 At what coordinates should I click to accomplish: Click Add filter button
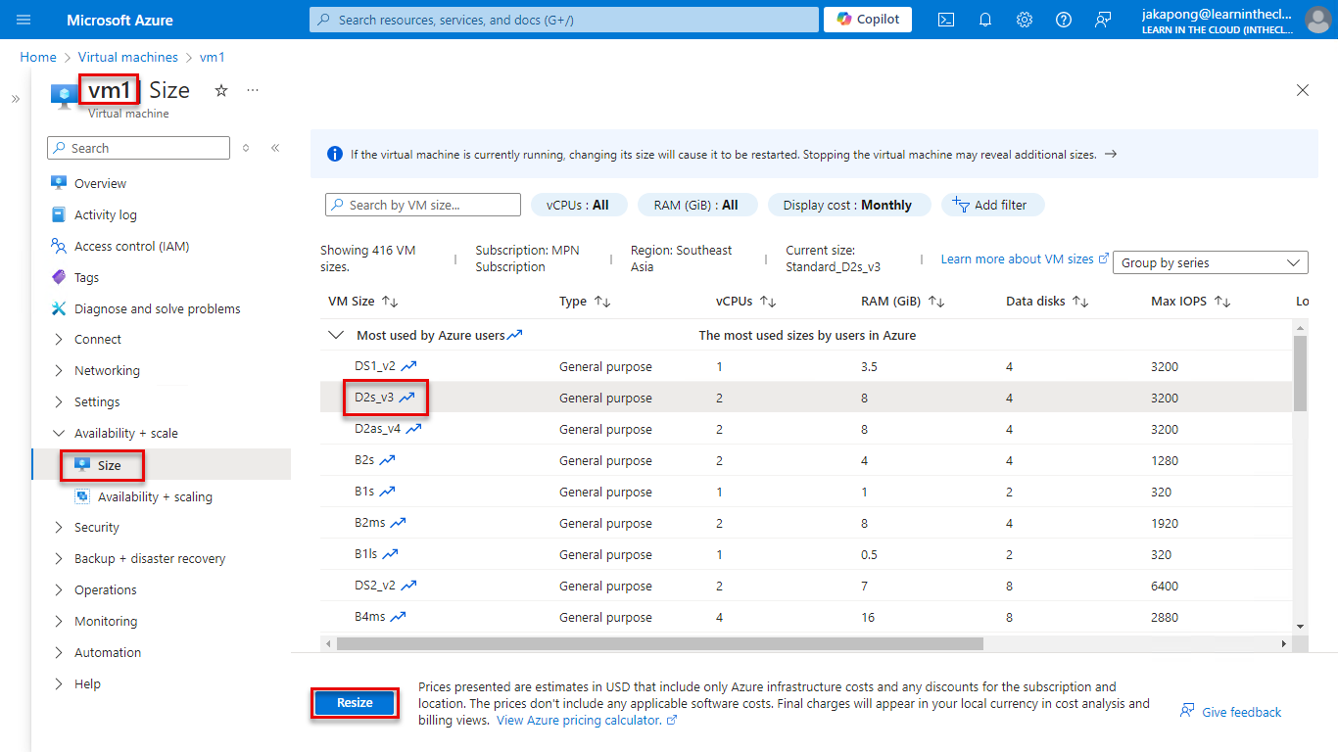point(992,205)
